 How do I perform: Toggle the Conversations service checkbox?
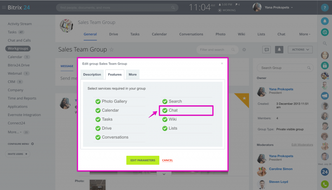point(98,137)
